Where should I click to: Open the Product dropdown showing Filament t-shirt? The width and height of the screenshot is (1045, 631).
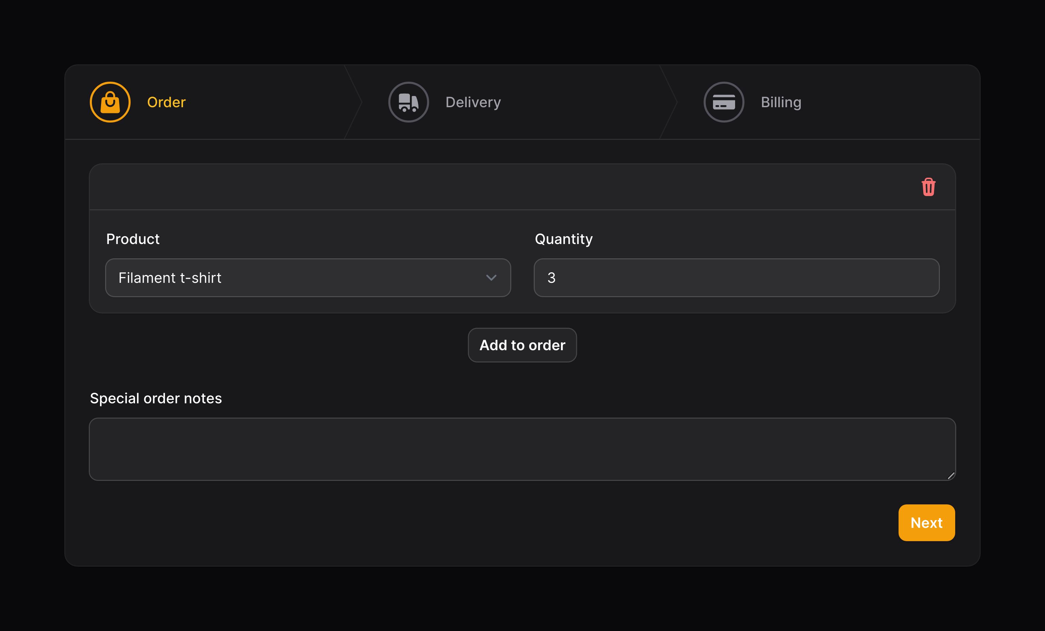click(308, 277)
